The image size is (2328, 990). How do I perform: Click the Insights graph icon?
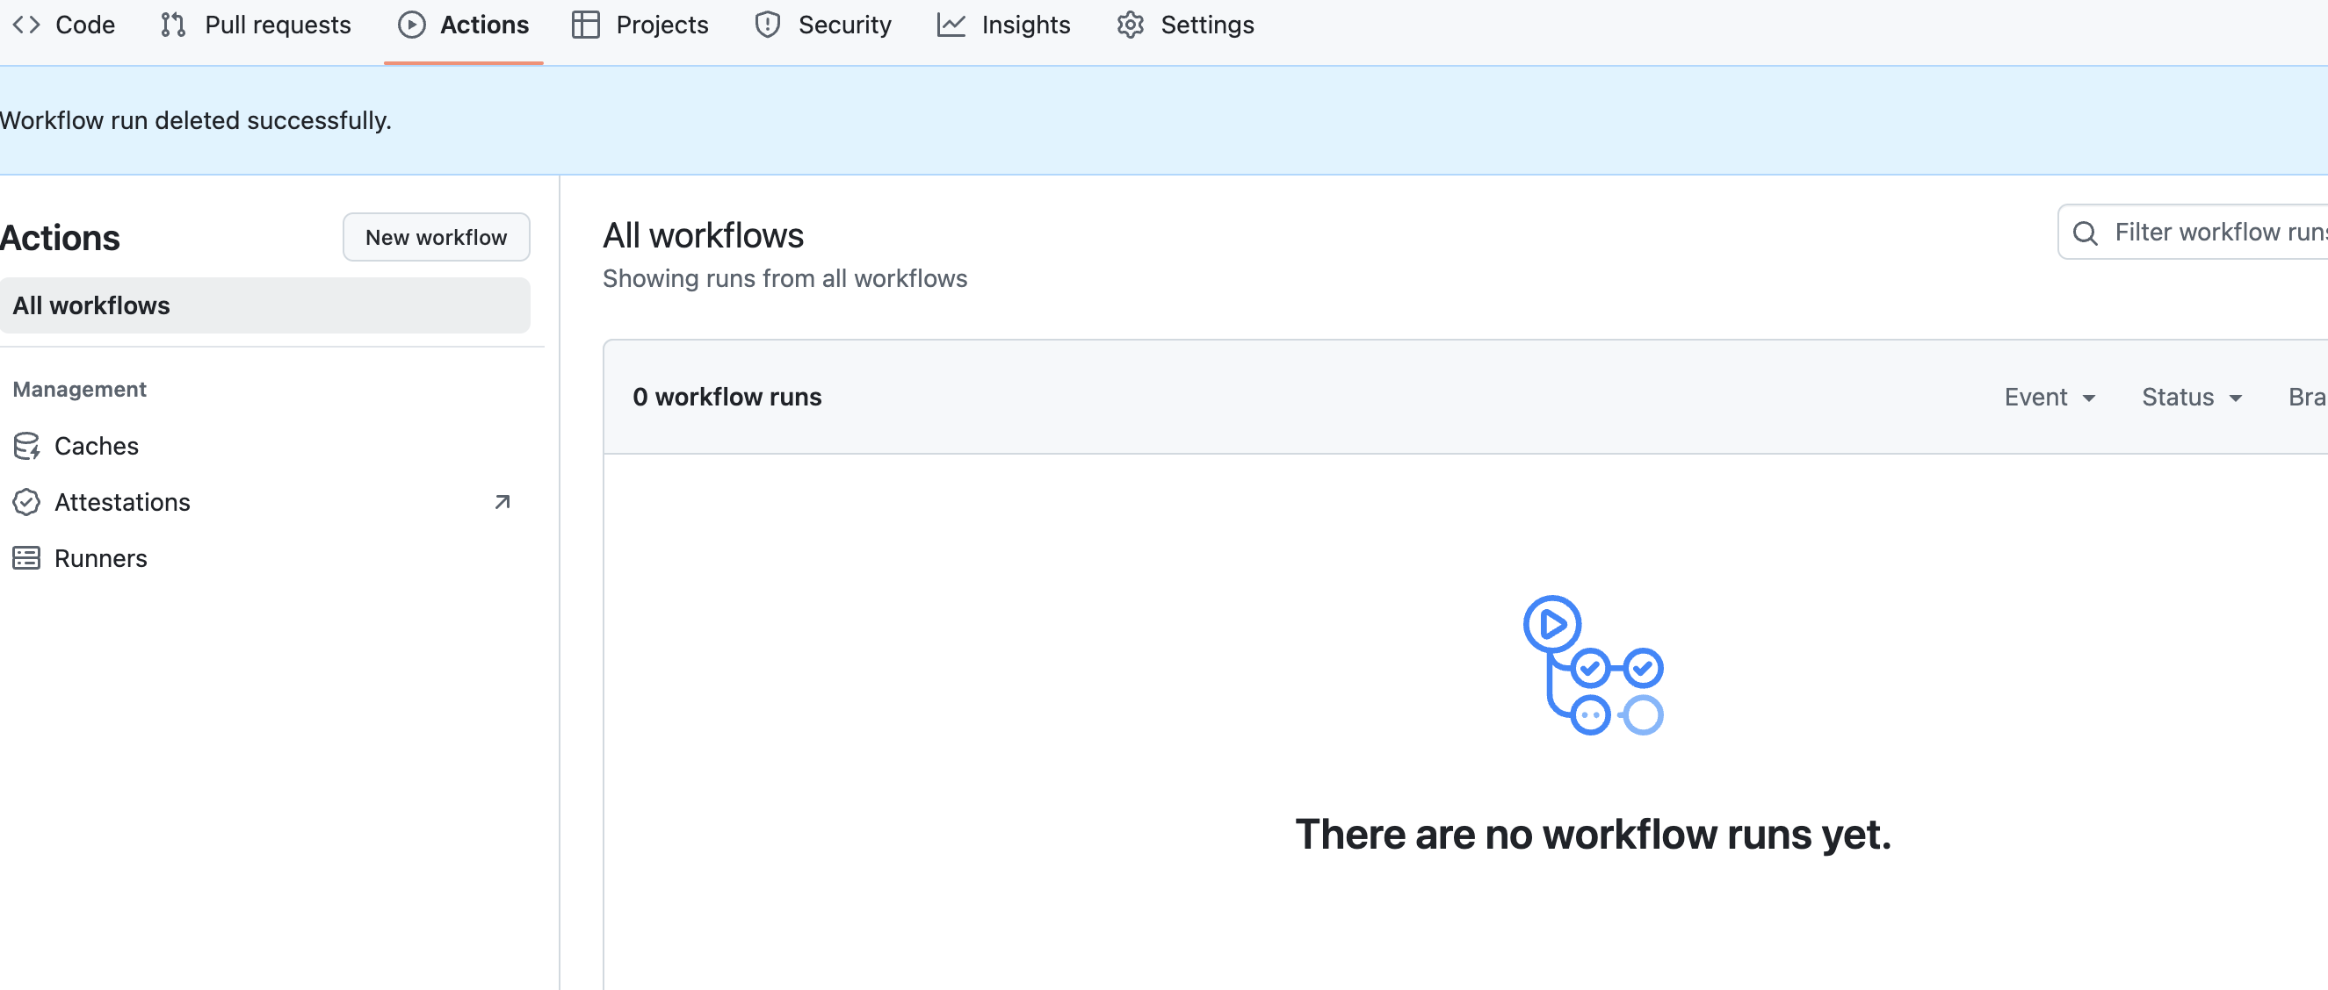coord(951,25)
